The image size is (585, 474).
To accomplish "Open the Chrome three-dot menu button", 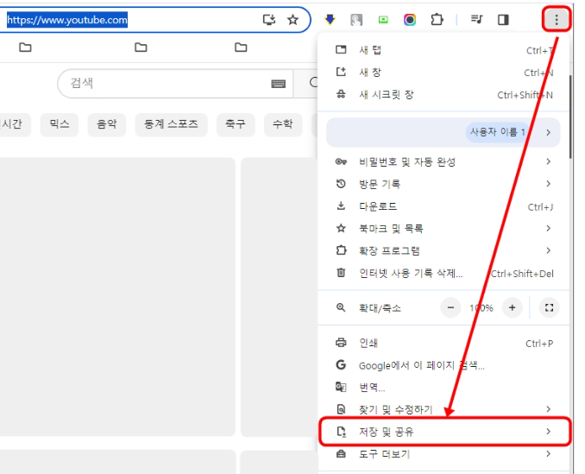I will [557, 19].
